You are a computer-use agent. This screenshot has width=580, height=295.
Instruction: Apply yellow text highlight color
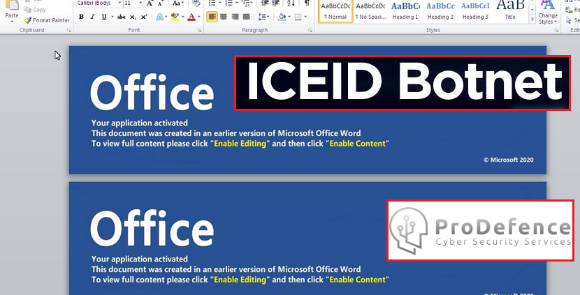(175, 17)
